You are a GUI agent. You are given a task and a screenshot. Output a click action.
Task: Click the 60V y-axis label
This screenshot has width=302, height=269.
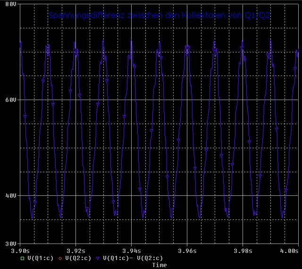(11, 100)
